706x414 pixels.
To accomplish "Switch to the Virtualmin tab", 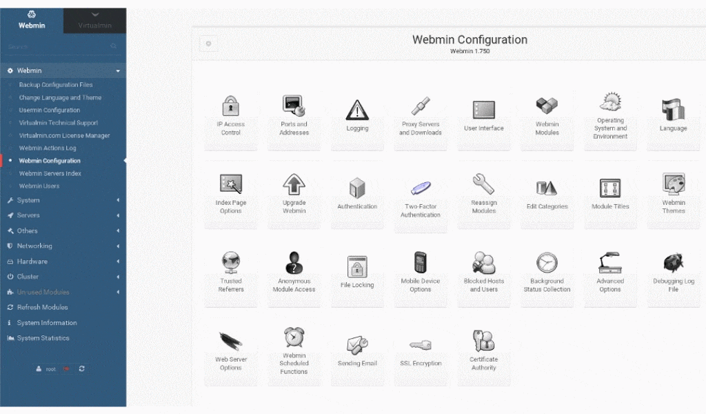I will (x=94, y=20).
